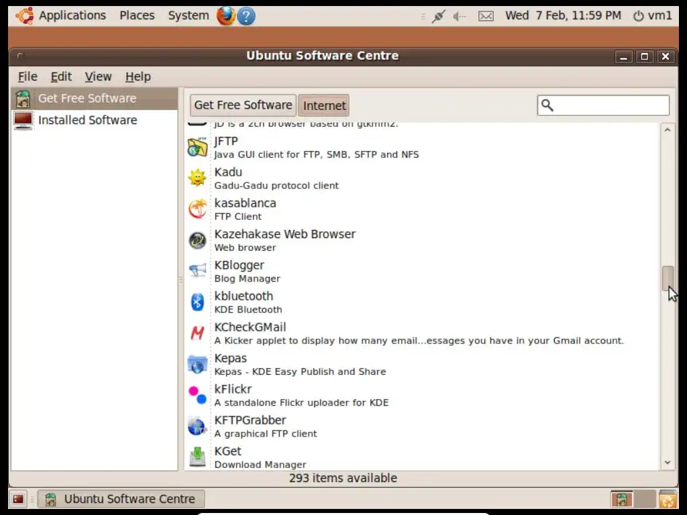This screenshot has width=687, height=515.
Task: Click inside the search input field
Action: 603,105
